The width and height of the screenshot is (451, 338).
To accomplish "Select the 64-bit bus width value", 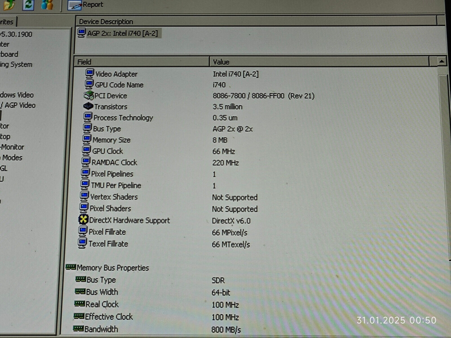I will (221, 293).
